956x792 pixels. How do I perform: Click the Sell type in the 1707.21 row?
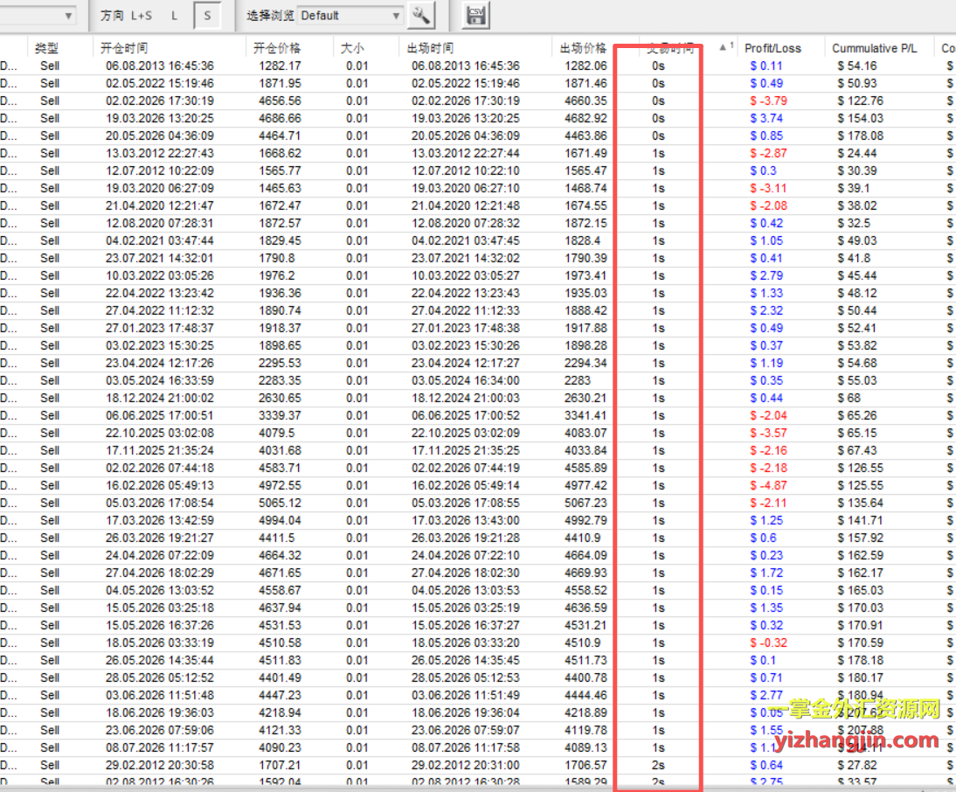click(x=50, y=765)
